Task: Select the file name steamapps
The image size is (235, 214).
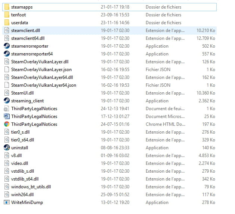Action: click(x=22, y=7)
